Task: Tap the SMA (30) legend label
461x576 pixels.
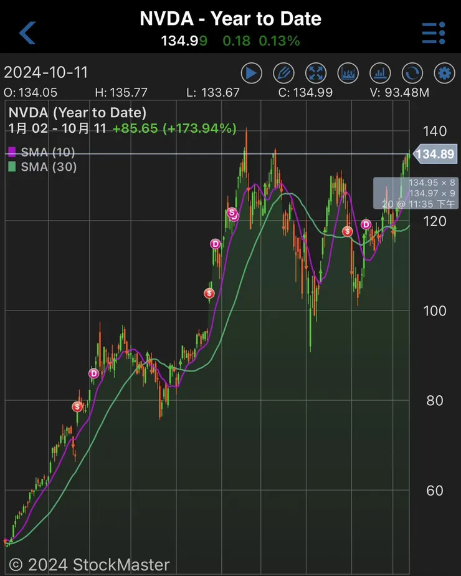Action: pyautogui.click(x=49, y=167)
